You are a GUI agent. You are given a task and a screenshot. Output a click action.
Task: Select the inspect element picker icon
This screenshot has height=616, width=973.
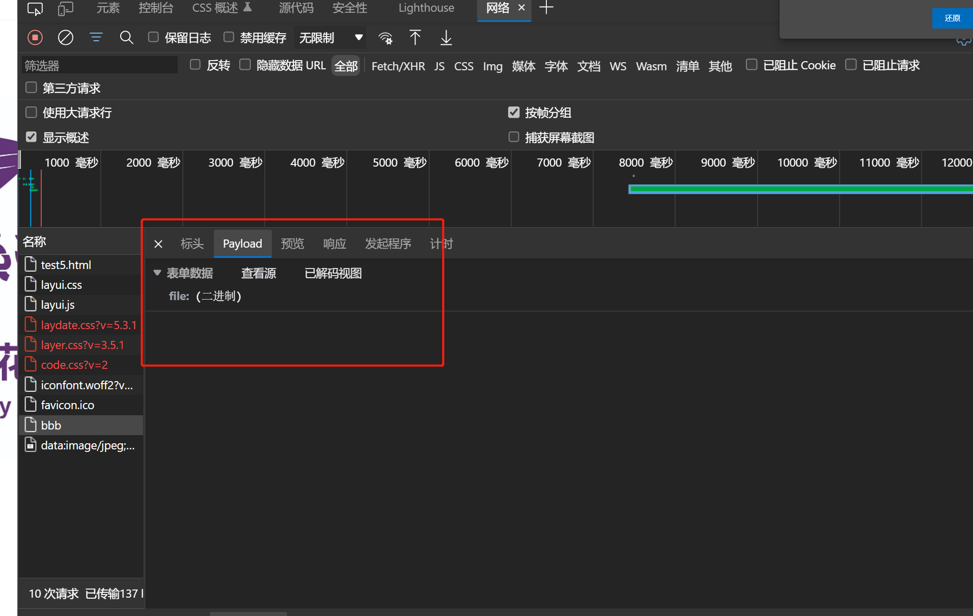pos(35,9)
